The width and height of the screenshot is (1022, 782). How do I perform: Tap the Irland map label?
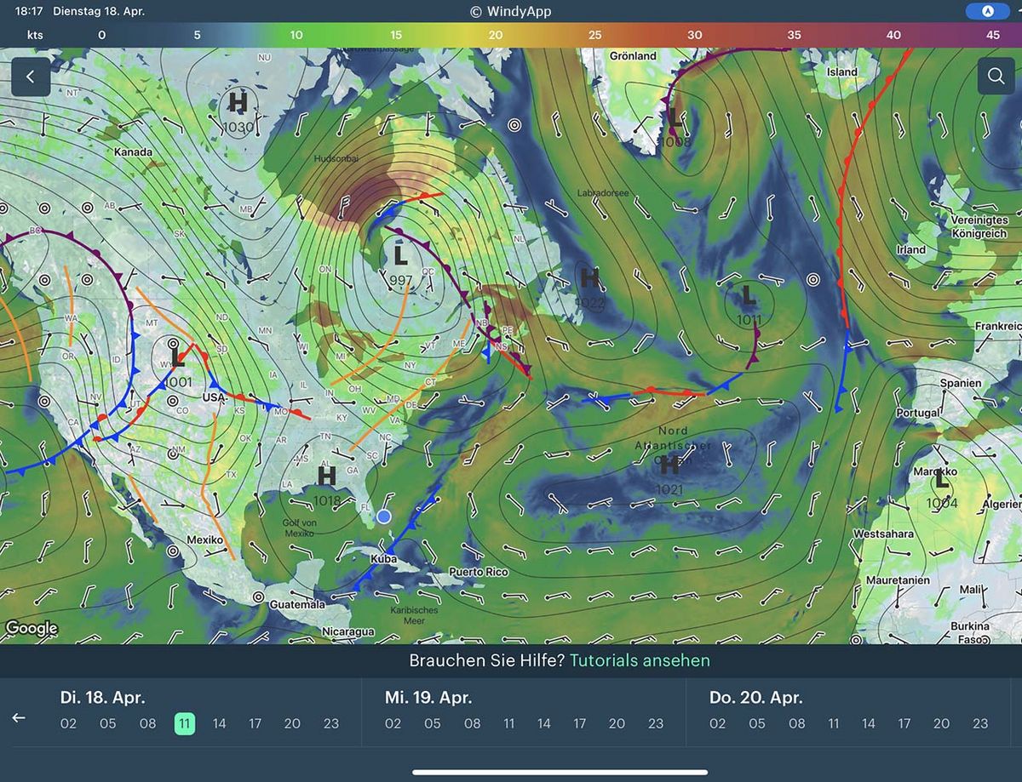click(x=910, y=250)
